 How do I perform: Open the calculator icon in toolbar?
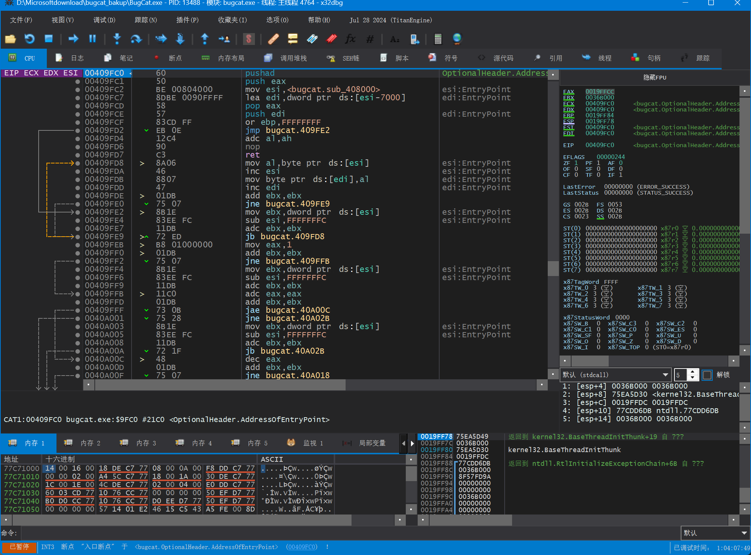[x=438, y=39]
